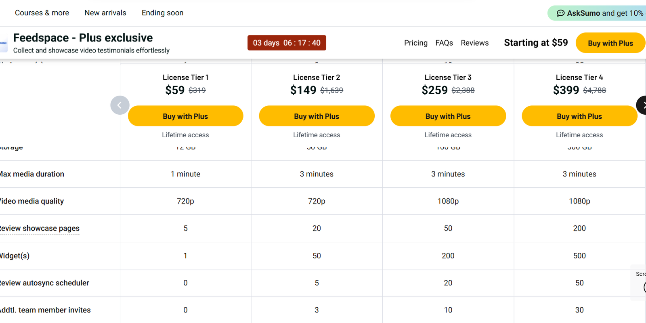Click the Feedspace - Plus exclusive title

pos(83,38)
